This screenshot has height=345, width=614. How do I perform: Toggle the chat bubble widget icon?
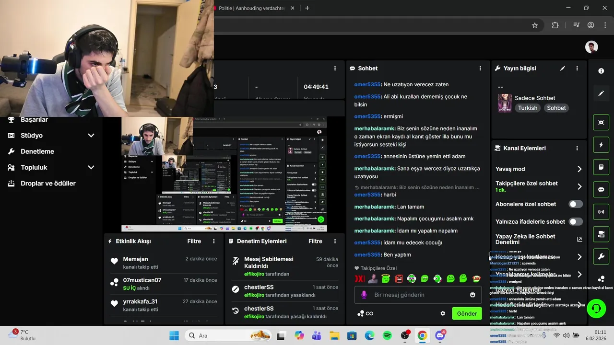pos(601,189)
